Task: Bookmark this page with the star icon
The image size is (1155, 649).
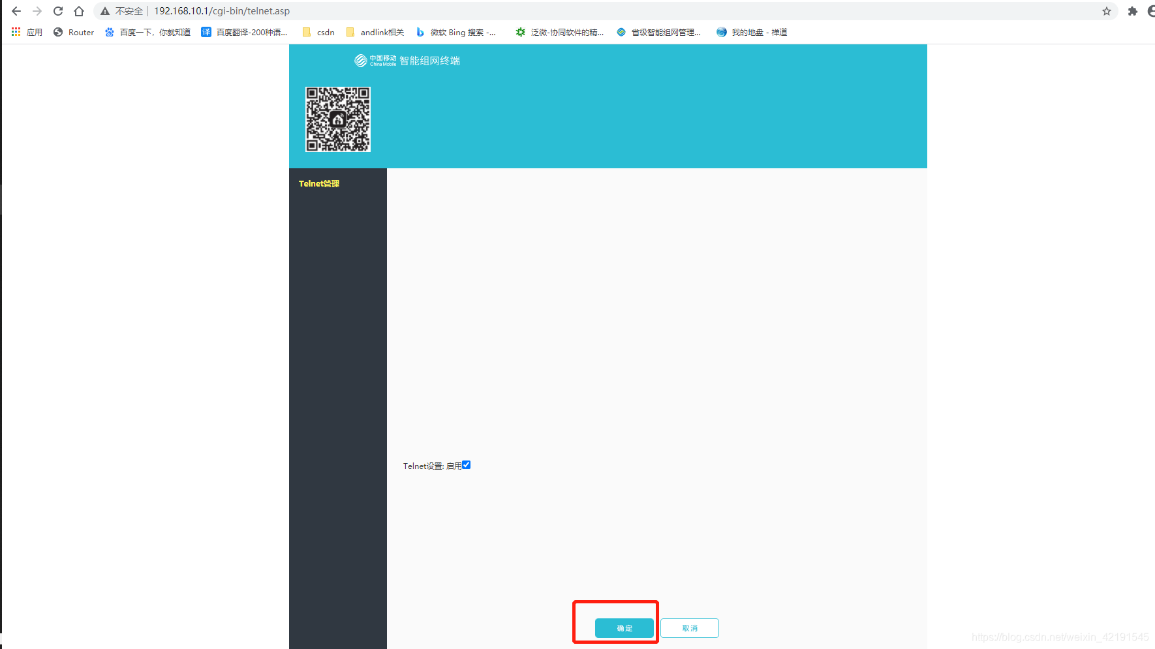Action: coord(1107,11)
